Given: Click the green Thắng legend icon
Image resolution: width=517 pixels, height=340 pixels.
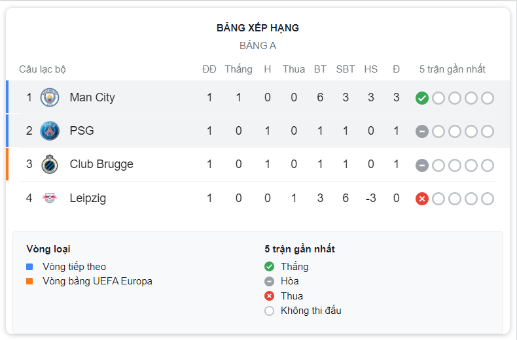Looking at the screenshot, I should [269, 267].
